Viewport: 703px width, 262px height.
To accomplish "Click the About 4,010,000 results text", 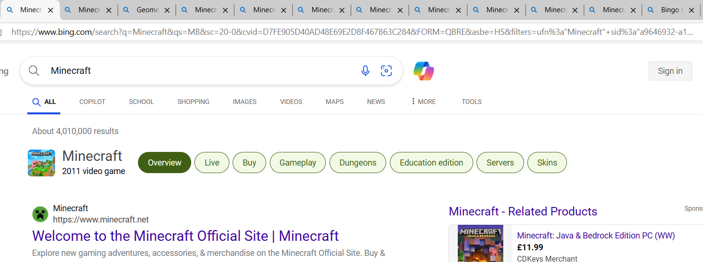I will coord(75,131).
